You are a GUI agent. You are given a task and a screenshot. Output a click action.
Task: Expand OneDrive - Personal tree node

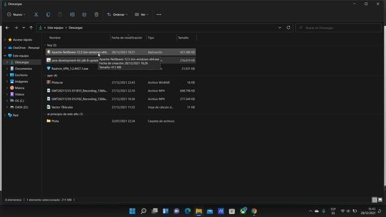click(5, 48)
